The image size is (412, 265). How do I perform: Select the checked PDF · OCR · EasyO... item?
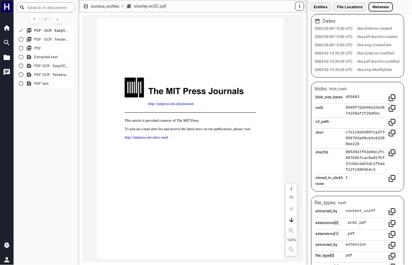[46, 31]
